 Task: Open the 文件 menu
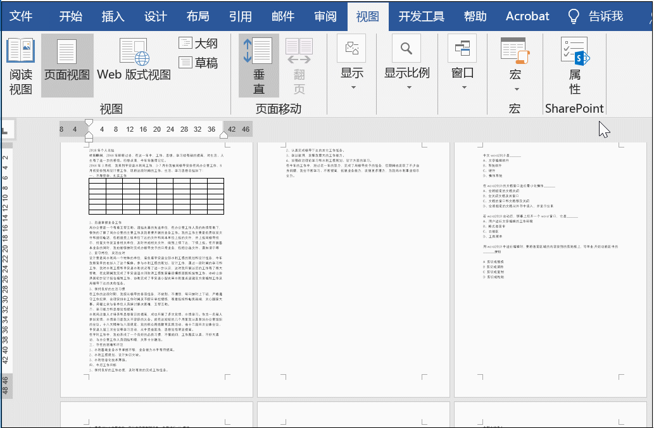coord(23,16)
